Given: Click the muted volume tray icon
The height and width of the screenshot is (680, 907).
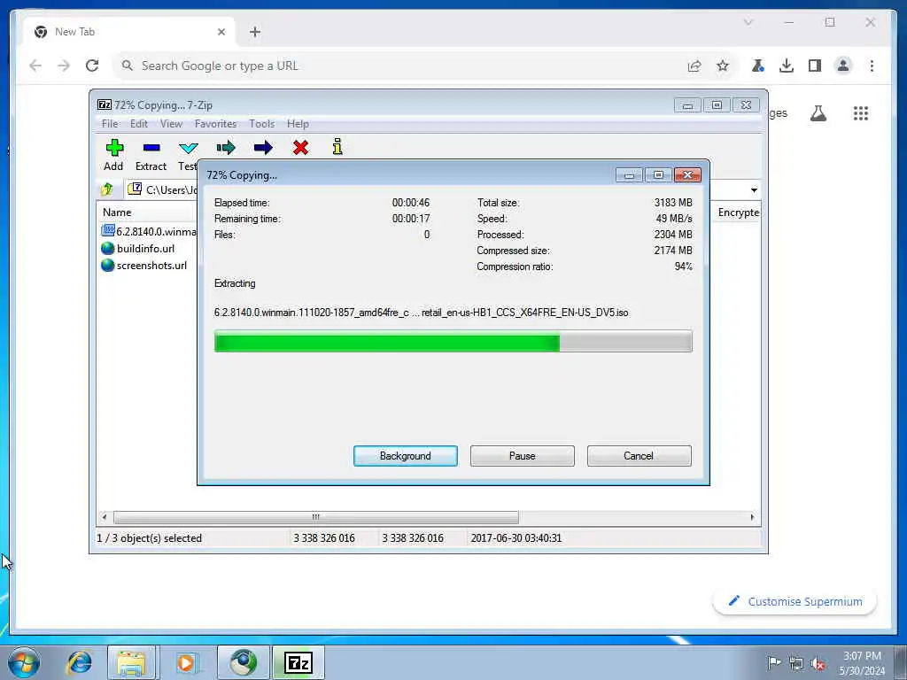Looking at the screenshot, I should click(818, 663).
